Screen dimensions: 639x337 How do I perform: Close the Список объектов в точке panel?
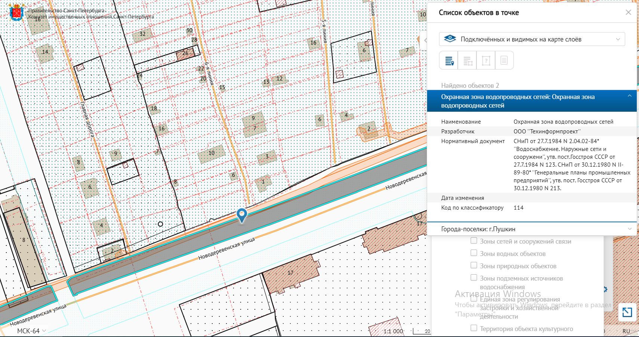(628, 12)
